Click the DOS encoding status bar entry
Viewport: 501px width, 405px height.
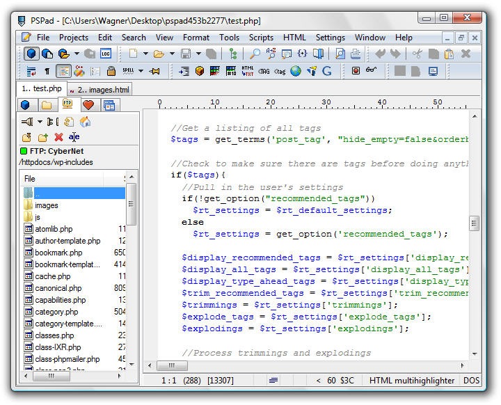tap(471, 381)
